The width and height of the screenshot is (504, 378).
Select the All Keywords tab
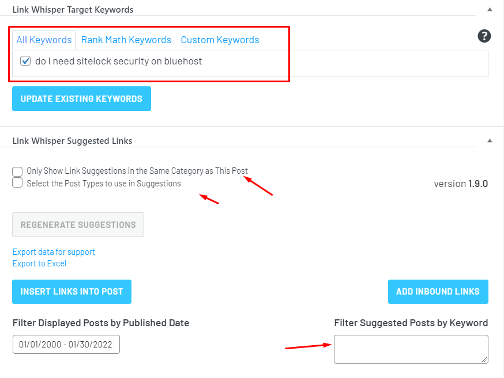point(44,40)
